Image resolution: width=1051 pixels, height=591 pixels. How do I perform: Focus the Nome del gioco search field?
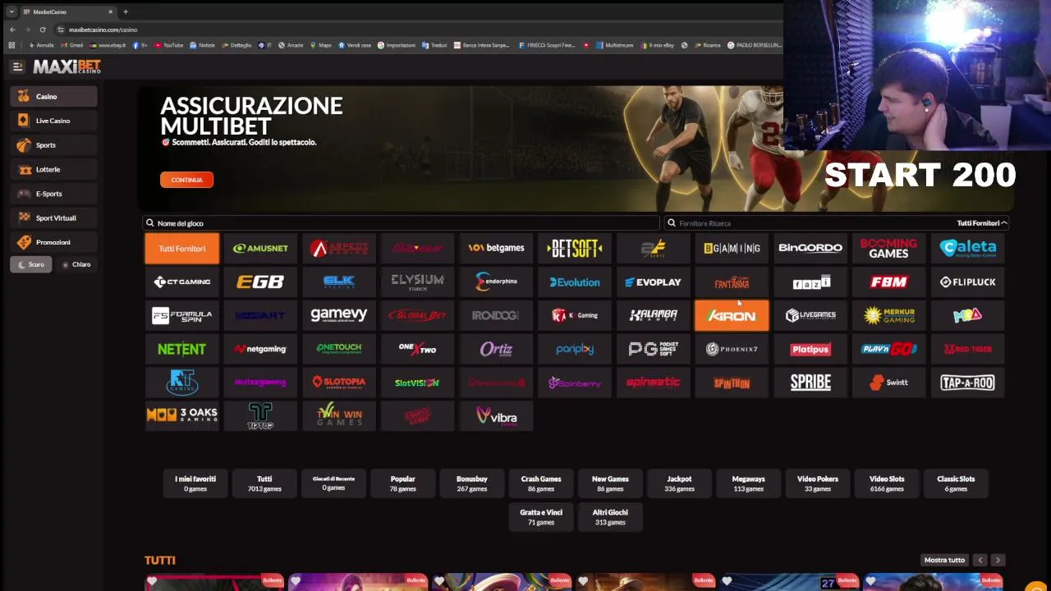[x=402, y=223]
